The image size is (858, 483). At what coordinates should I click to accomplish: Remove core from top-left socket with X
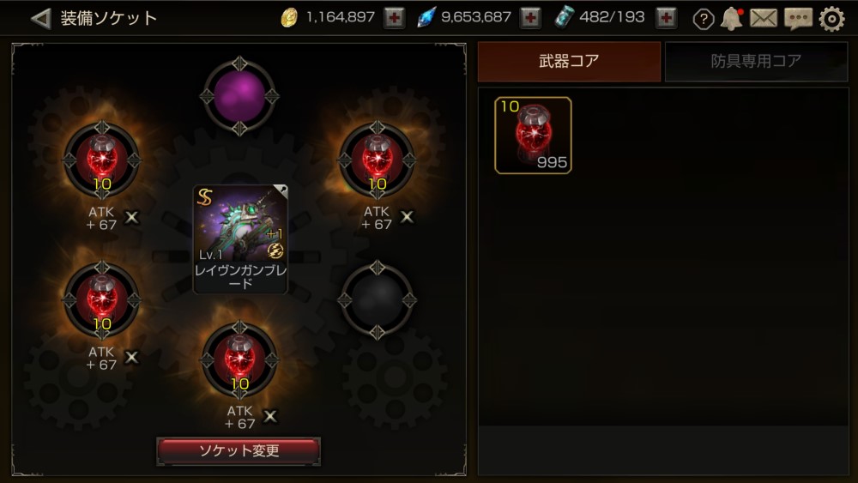pos(132,218)
